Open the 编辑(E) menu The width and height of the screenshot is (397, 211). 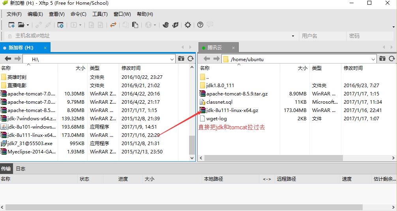[35, 14]
